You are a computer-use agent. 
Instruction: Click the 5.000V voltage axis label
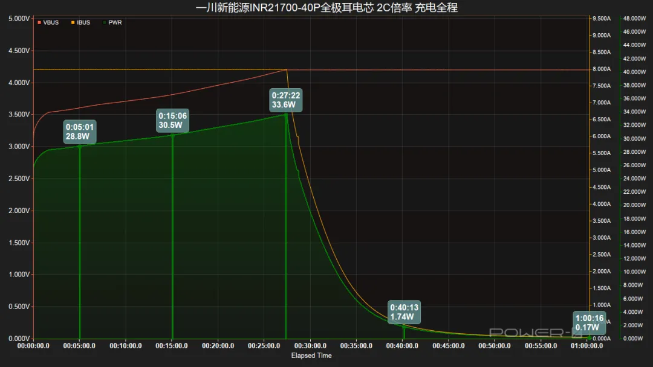(19, 19)
